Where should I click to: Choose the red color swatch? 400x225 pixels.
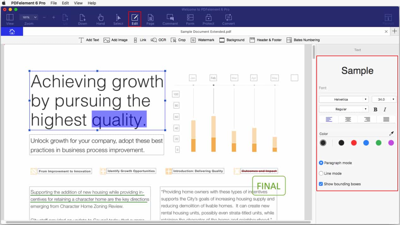point(354,143)
